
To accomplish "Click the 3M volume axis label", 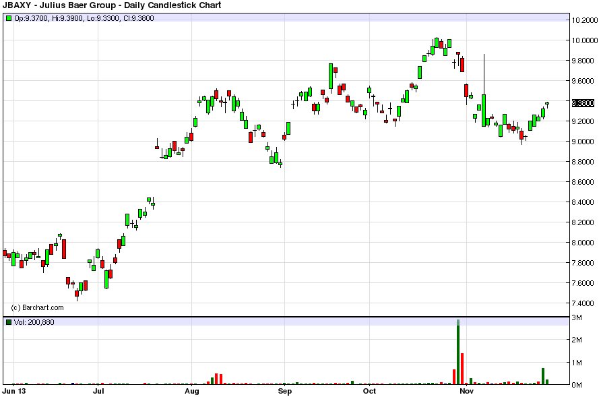I will click(577, 317).
